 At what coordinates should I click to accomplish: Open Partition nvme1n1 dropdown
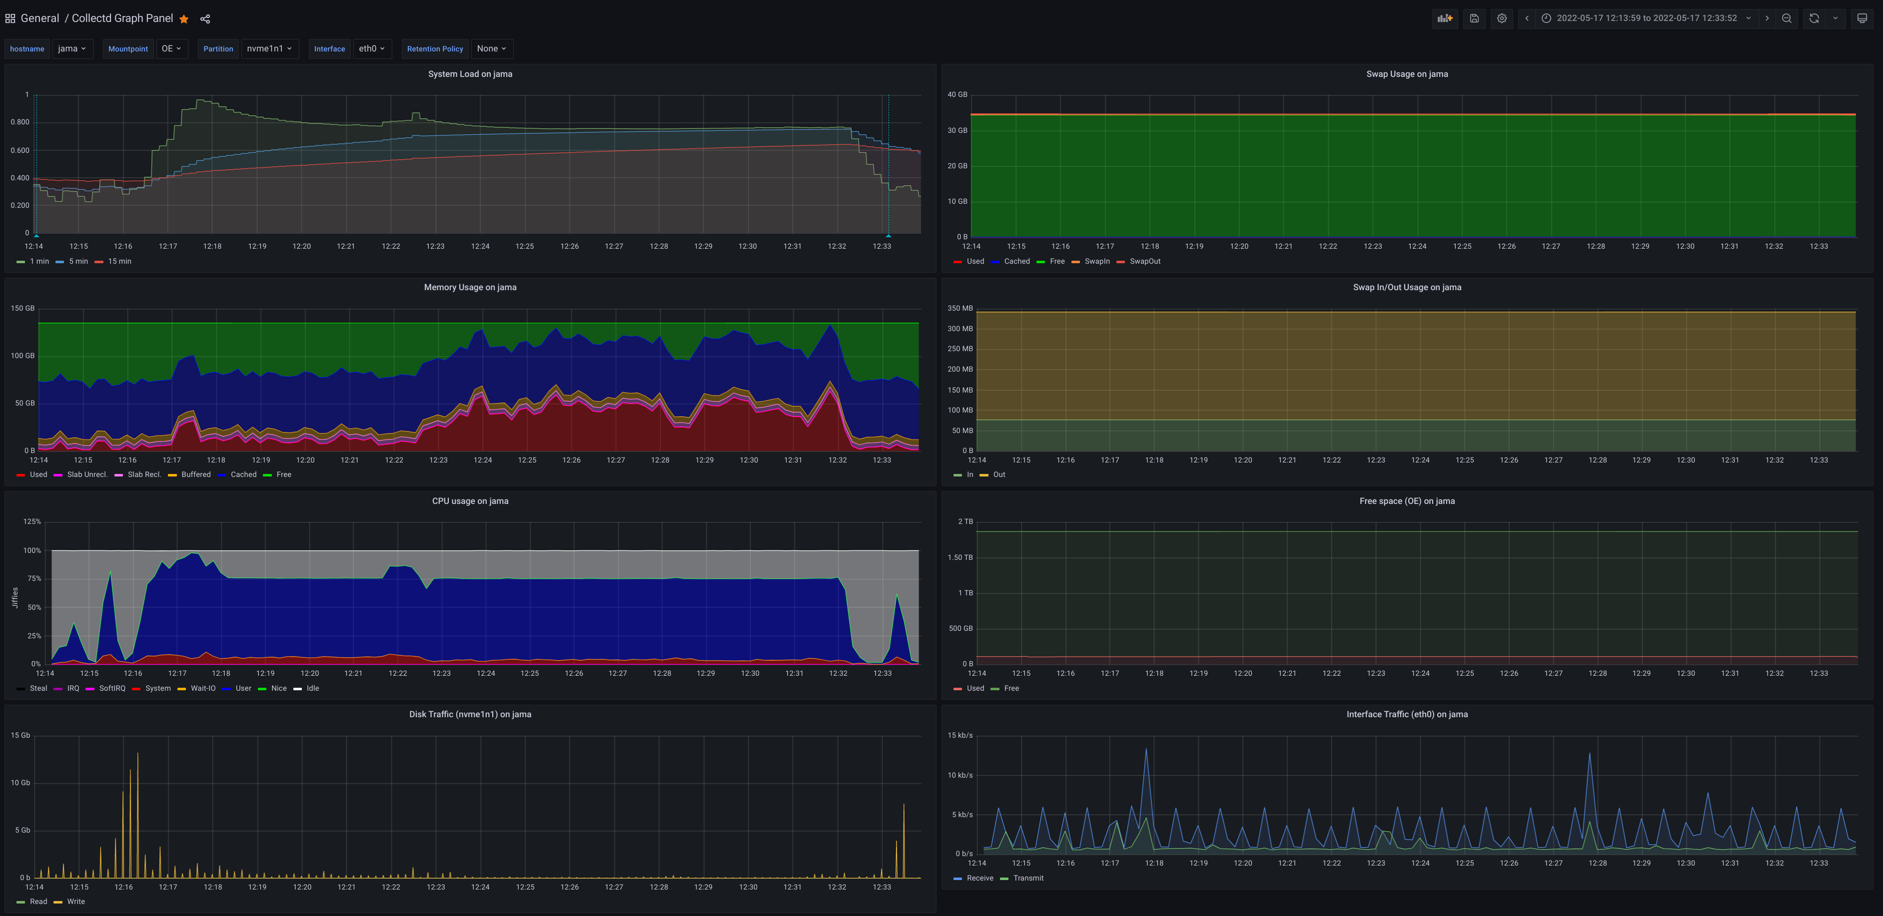[270, 49]
